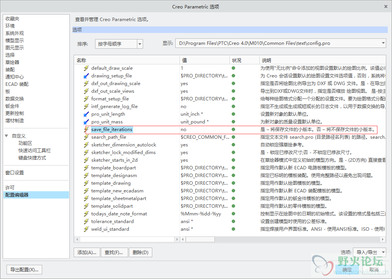Open 环境 settings category

10,26
